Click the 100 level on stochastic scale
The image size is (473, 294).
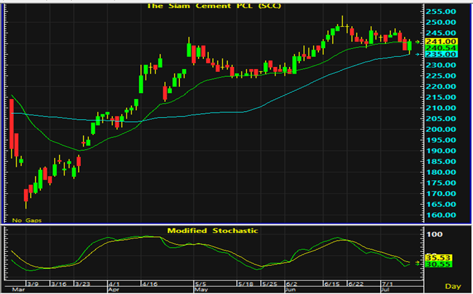pos(435,234)
